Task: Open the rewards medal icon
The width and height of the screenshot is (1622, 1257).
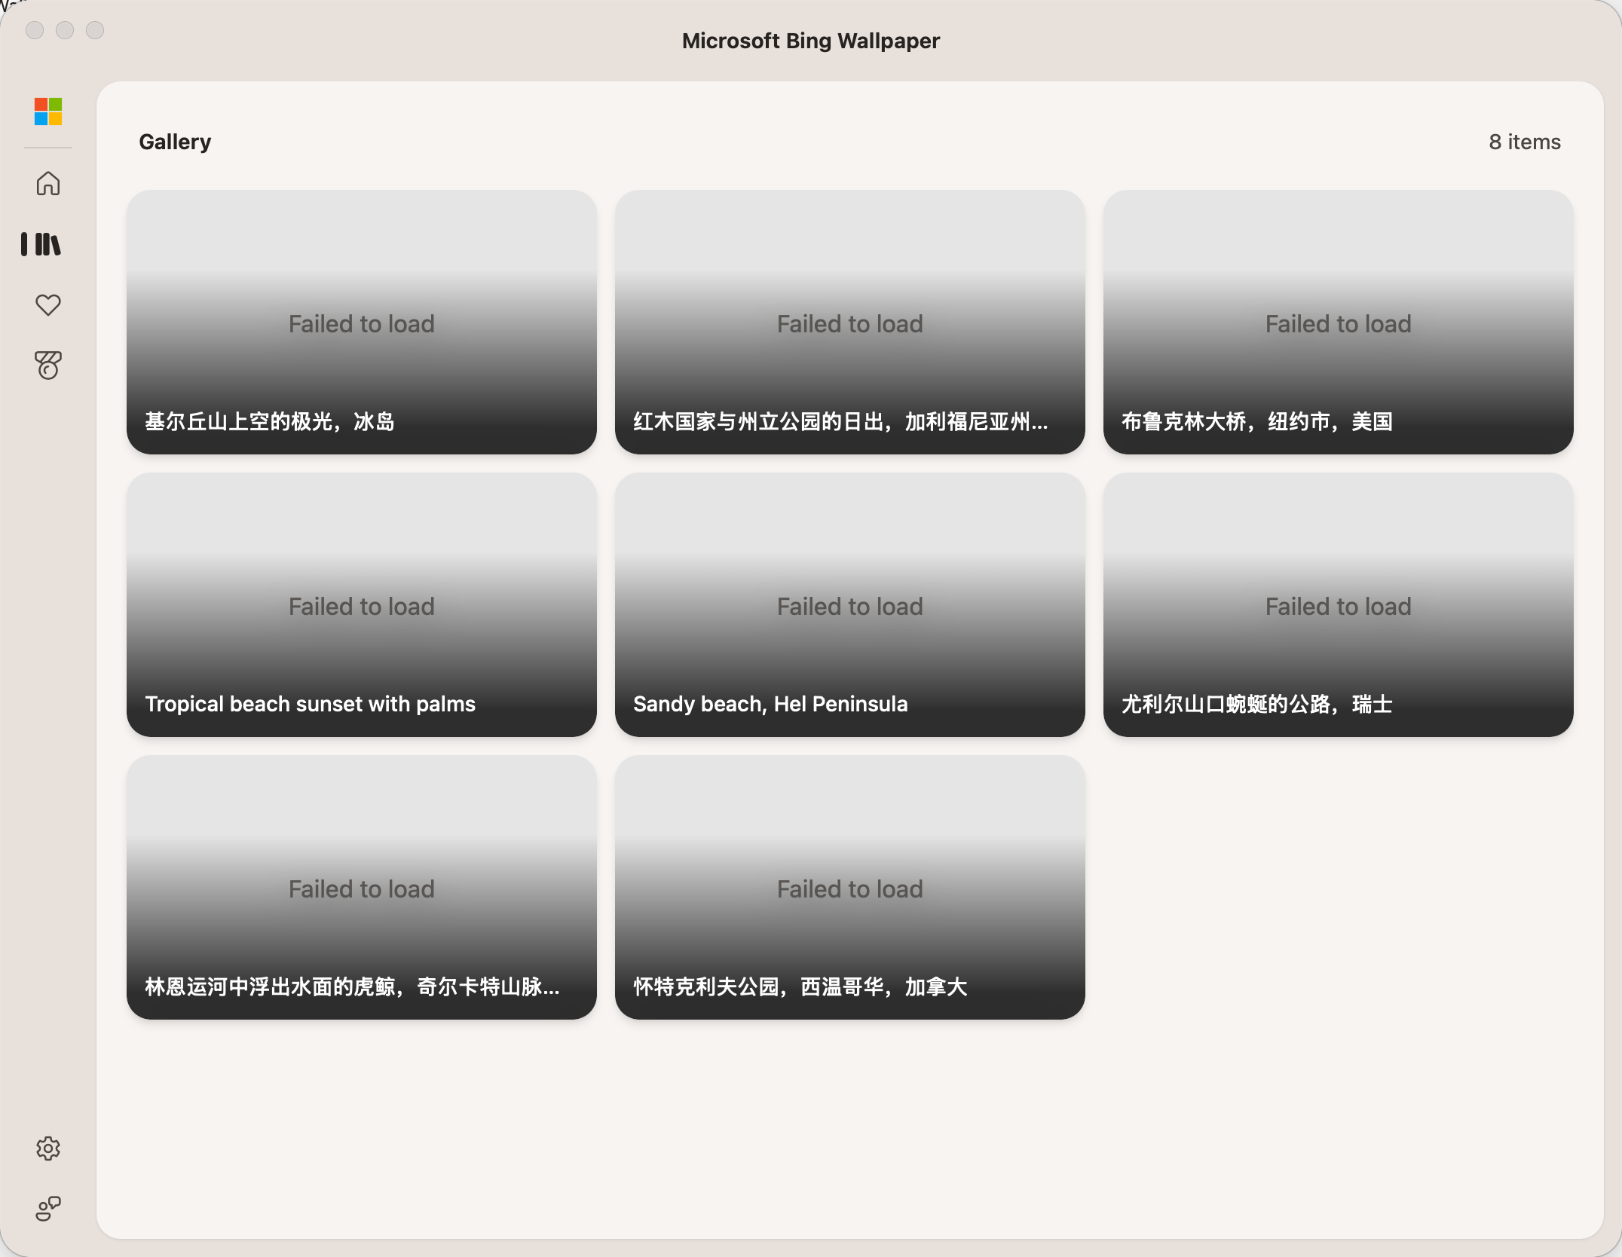Action: coord(48,365)
